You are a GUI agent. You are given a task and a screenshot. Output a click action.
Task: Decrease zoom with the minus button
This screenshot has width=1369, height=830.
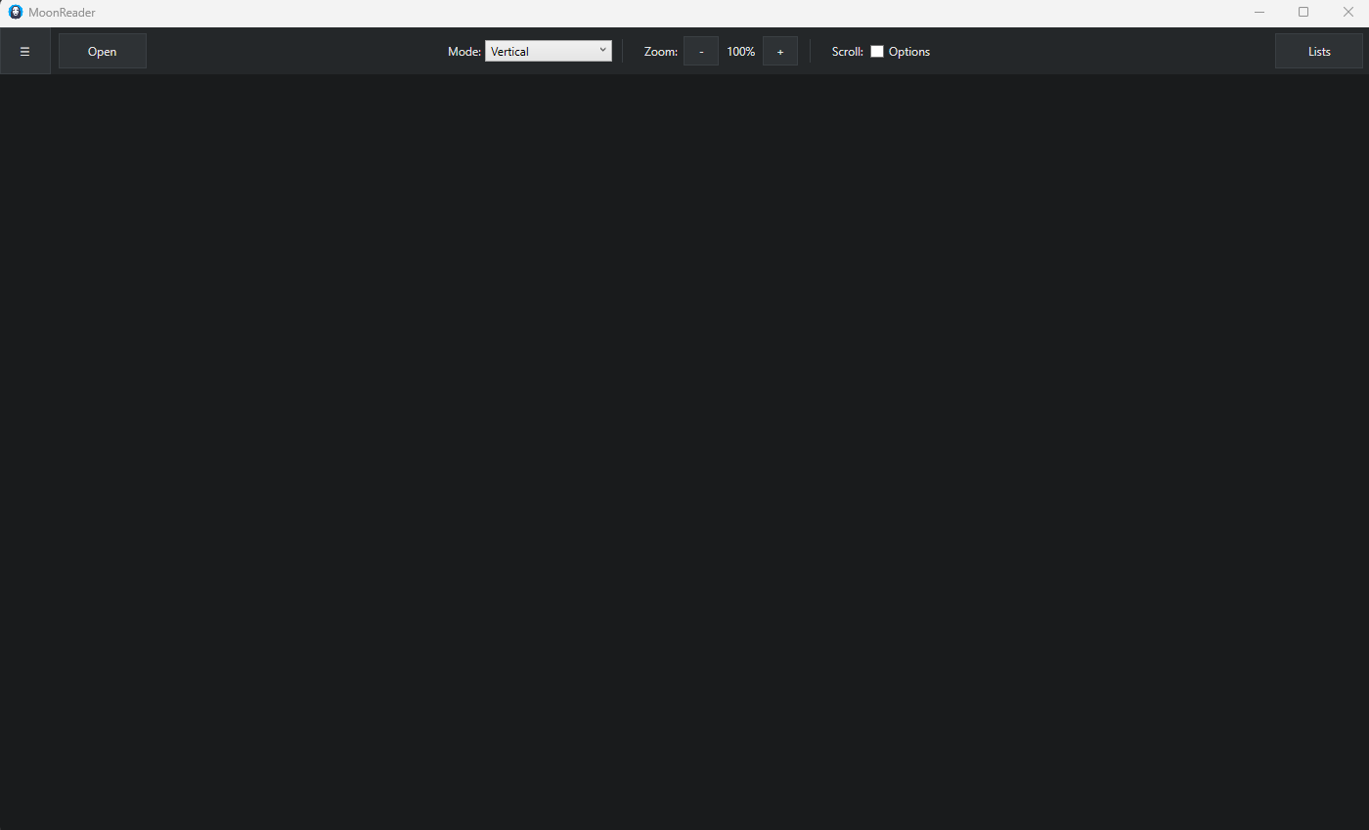tap(701, 51)
